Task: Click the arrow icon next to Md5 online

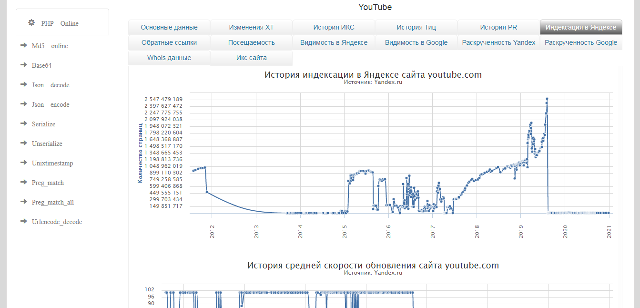Action: [23, 45]
